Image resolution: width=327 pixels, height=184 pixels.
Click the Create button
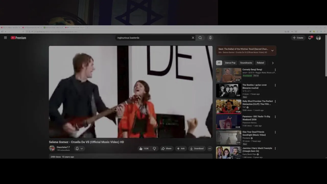(298, 38)
